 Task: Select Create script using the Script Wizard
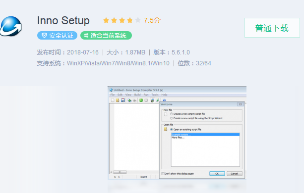click(196, 118)
